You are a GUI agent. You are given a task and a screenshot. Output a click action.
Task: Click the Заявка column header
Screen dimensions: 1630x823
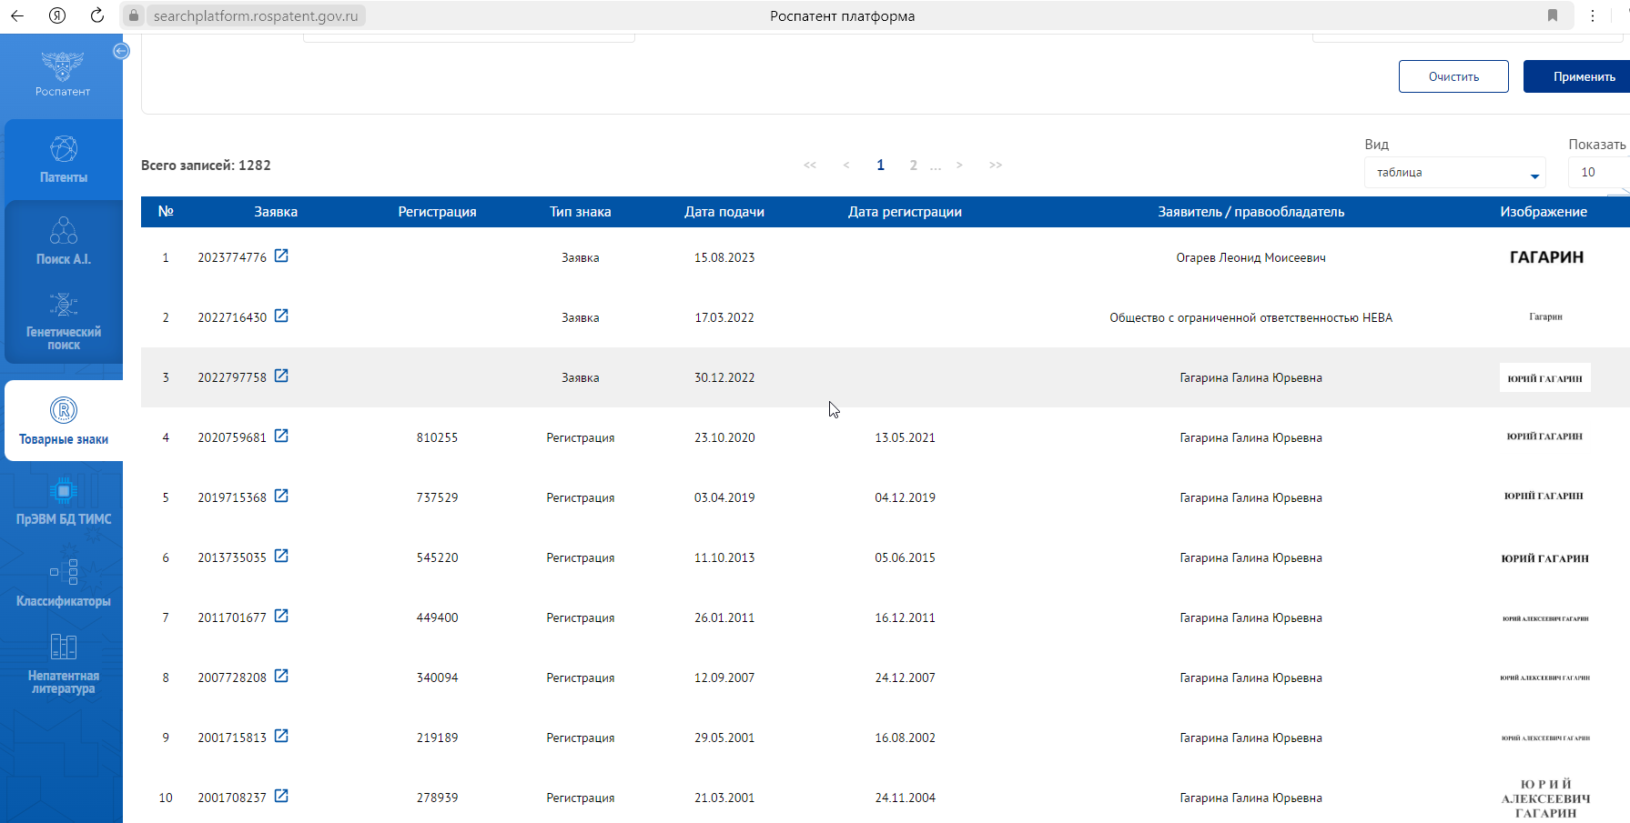(276, 212)
